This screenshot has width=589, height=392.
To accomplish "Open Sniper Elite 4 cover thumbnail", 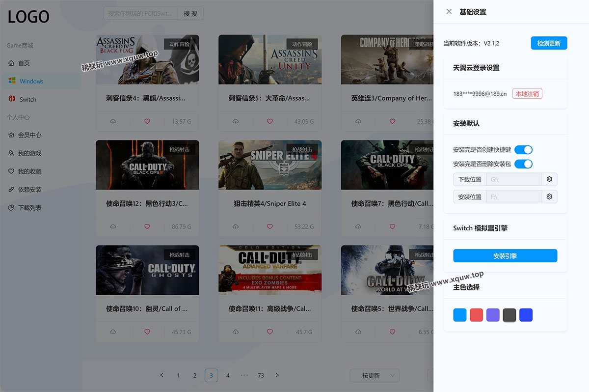I will 270,165.
